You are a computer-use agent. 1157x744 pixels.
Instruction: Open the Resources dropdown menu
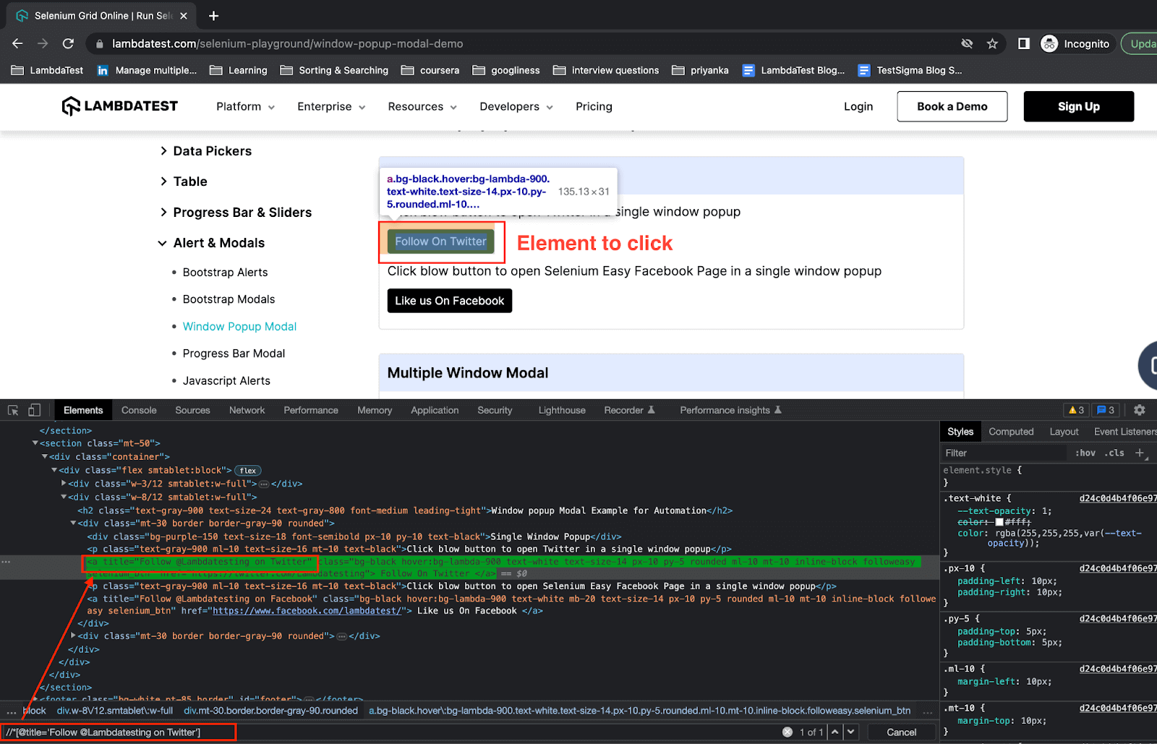422,106
